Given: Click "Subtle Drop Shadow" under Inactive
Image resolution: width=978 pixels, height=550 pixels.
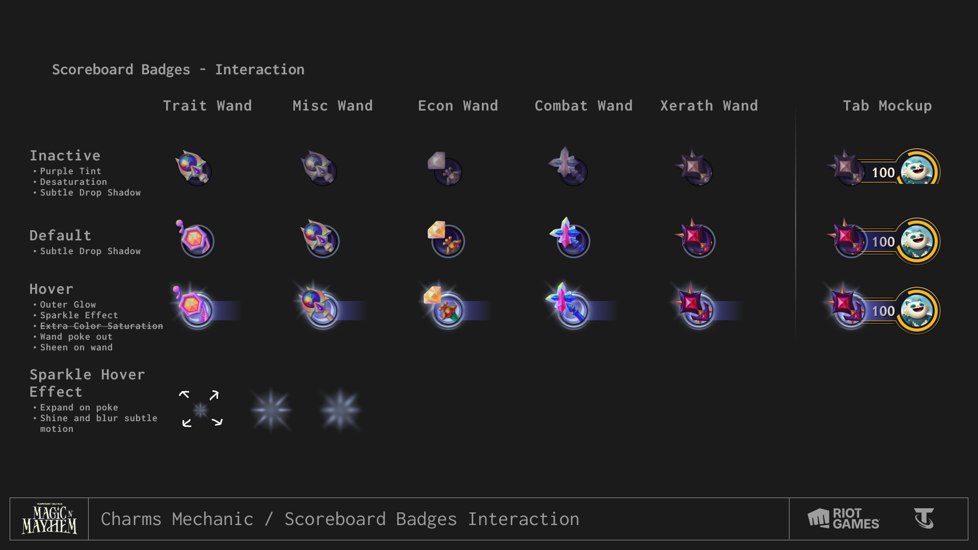Looking at the screenshot, I should click(x=91, y=193).
